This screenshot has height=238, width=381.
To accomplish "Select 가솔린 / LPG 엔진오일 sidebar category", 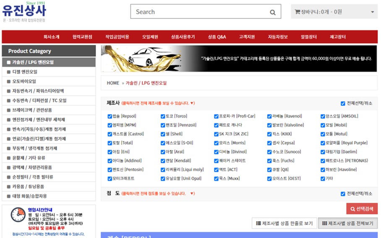I will click(x=49, y=62).
